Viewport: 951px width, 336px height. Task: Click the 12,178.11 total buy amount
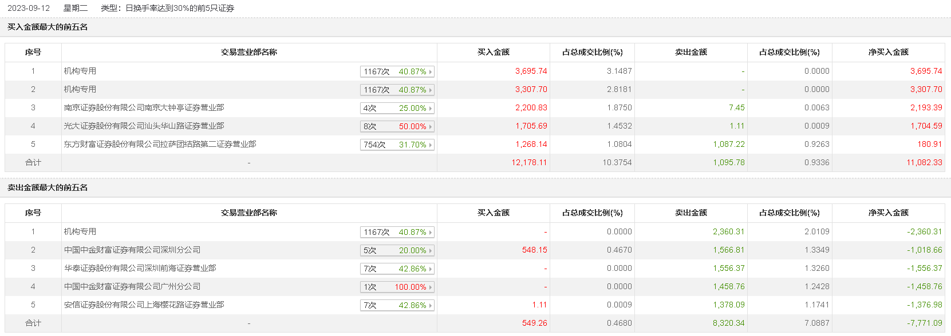[x=529, y=163]
